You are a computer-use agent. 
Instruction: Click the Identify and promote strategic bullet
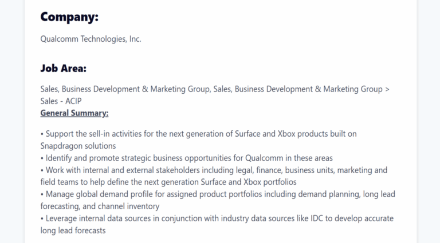point(187,158)
